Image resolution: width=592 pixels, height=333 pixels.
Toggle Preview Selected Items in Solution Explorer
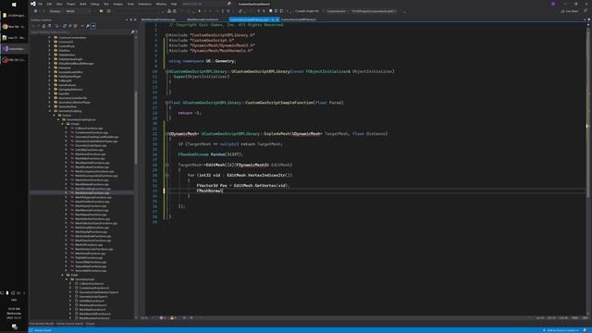pos(92,26)
